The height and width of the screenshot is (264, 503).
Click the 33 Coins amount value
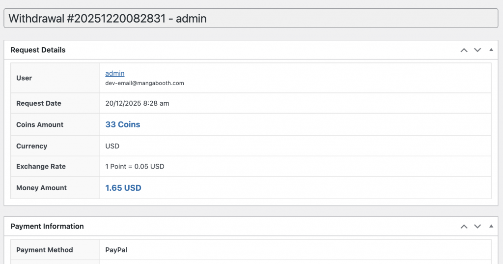click(123, 125)
